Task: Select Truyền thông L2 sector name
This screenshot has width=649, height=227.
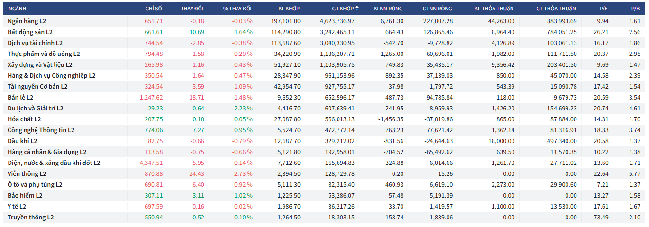Action: point(31,217)
